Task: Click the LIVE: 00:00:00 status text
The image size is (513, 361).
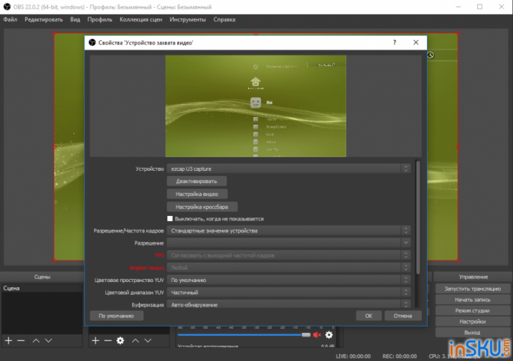Action: 353,356
